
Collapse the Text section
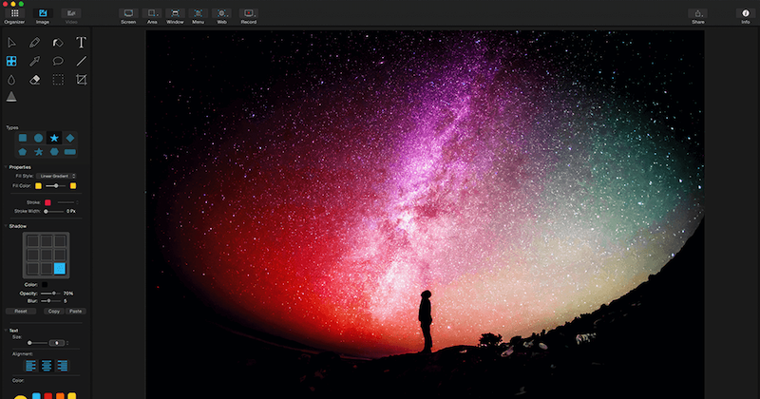click(6, 331)
